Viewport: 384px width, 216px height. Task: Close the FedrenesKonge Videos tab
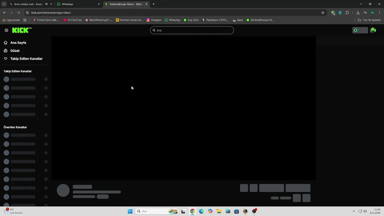[146, 4]
